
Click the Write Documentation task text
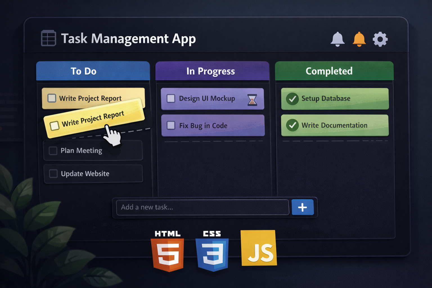point(334,125)
